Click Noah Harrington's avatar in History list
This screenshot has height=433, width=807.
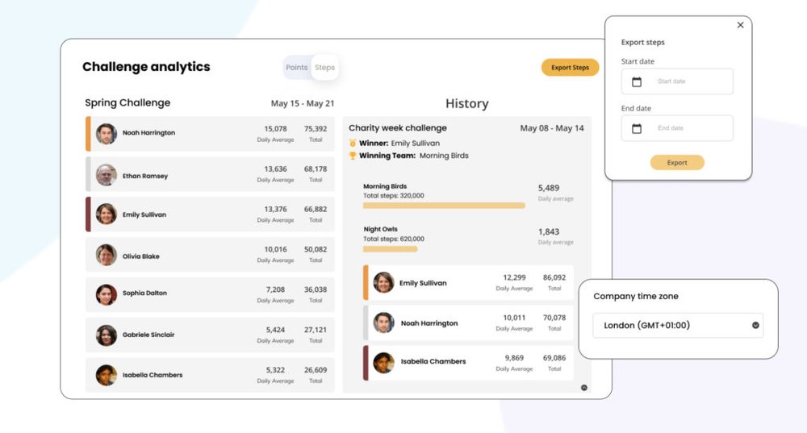(x=383, y=323)
